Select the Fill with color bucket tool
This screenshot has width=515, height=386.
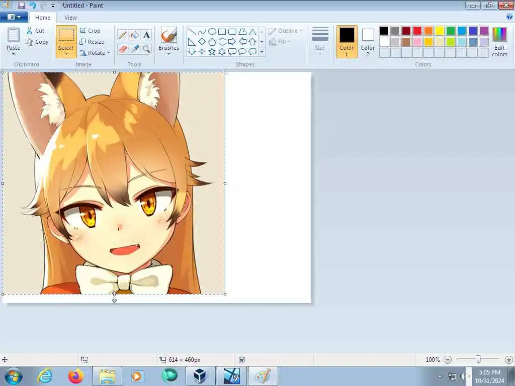coord(135,35)
